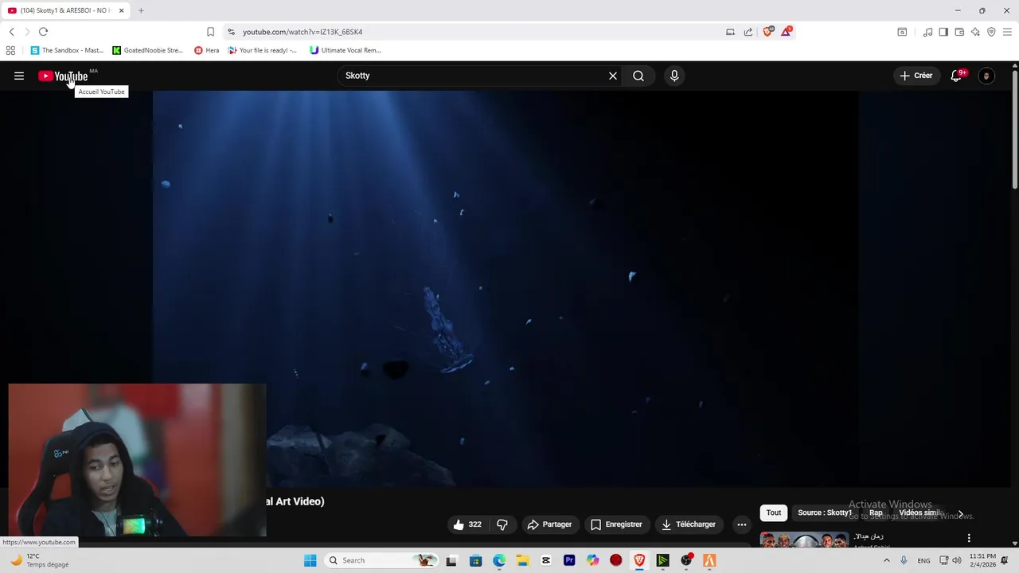Start voice search with microphone icon
The height and width of the screenshot is (573, 1019).
click(674, 76)
